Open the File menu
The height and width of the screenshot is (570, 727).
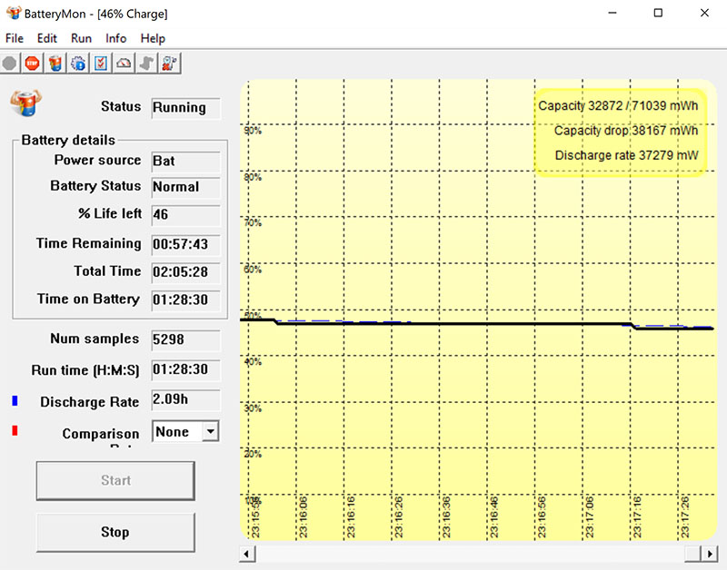[15, 38]
